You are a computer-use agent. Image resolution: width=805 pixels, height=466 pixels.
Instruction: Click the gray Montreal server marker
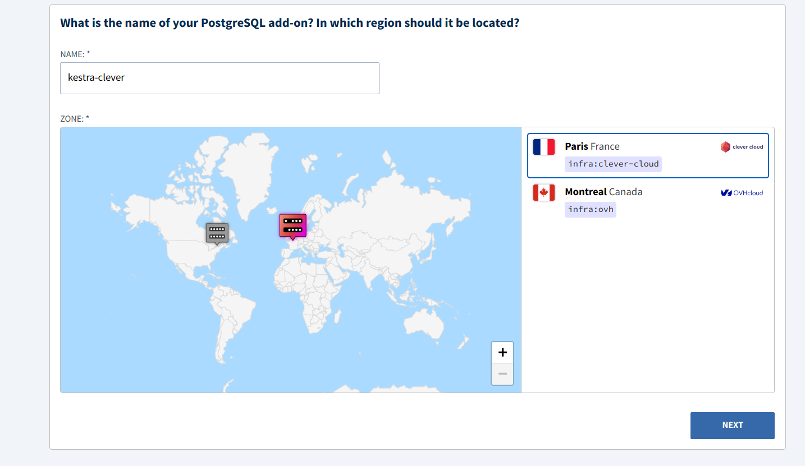click(217, 233)
